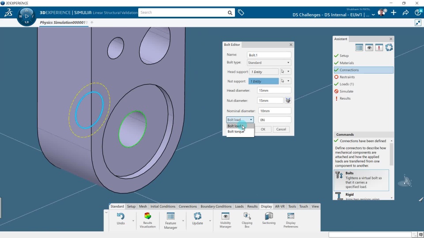Click the Bolt load combo box
This screenshot has width=424, height=238.
[x=240, y=119]
